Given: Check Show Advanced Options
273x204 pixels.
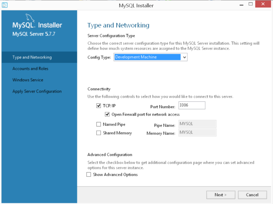Looking at the screenshot, I should (x=89, y=174).
